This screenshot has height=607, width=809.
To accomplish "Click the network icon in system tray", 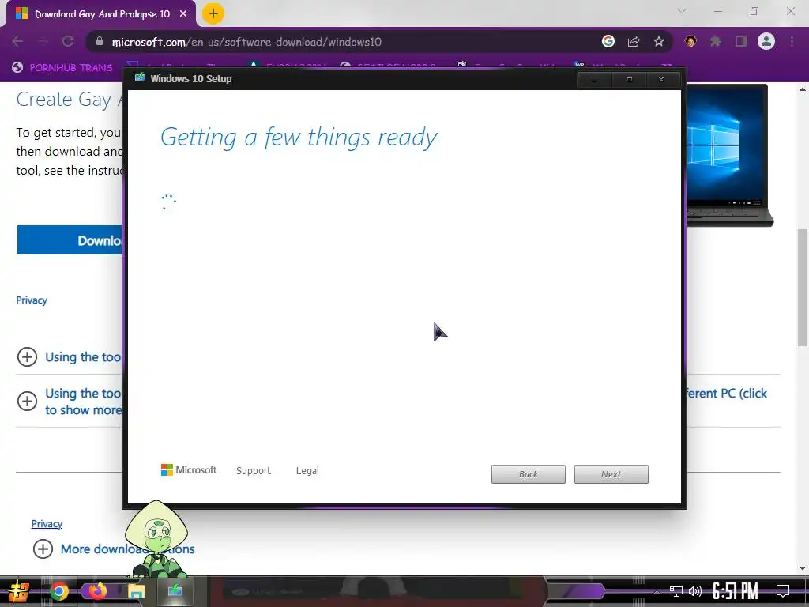I will tap(676, 591).
